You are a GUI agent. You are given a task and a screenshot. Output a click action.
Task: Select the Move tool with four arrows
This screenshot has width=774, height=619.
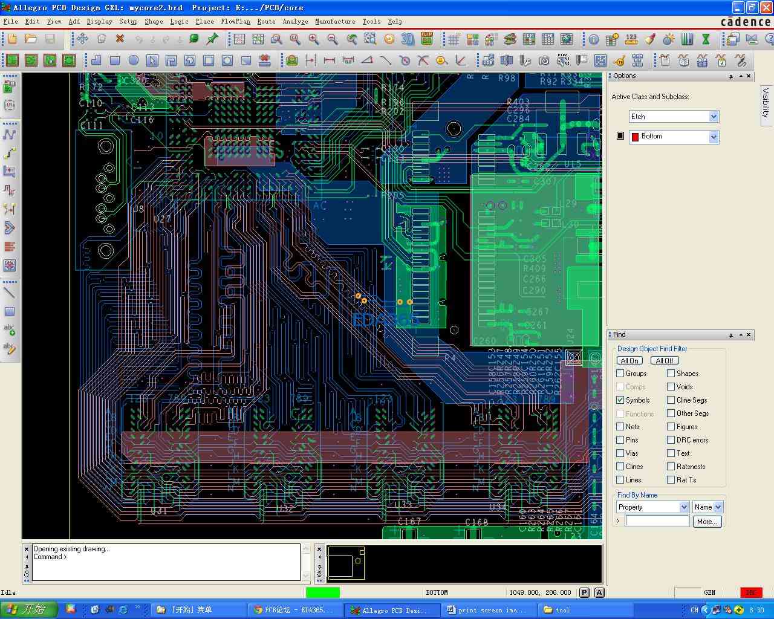[x=82, y=39]
